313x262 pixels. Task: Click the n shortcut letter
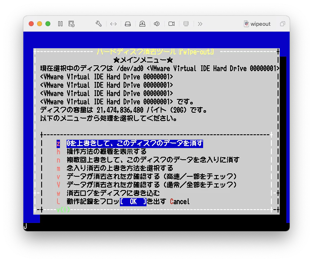click(58, 160)
